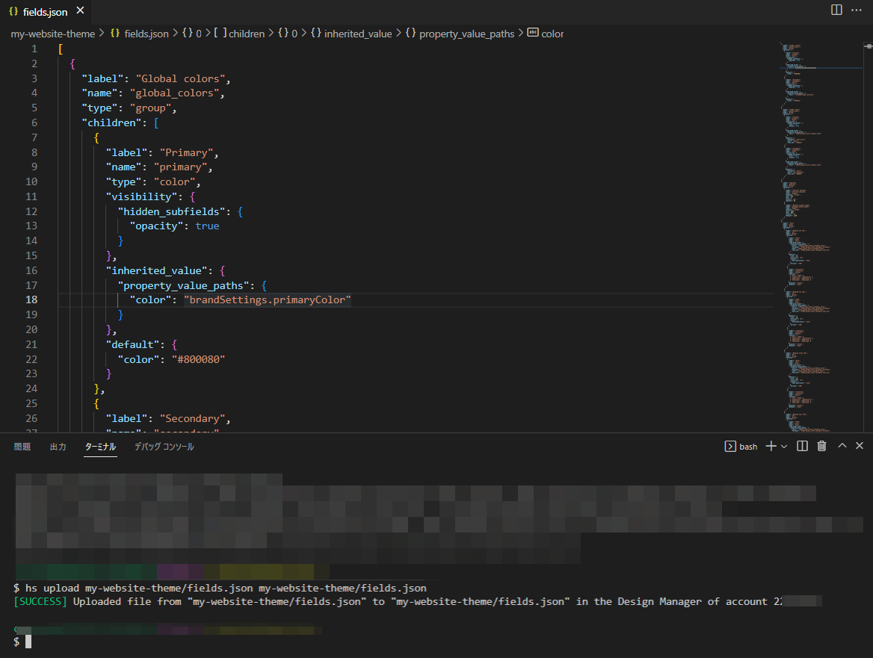Open the デバッグ コンソール panel tab

[x=164, y=447]
